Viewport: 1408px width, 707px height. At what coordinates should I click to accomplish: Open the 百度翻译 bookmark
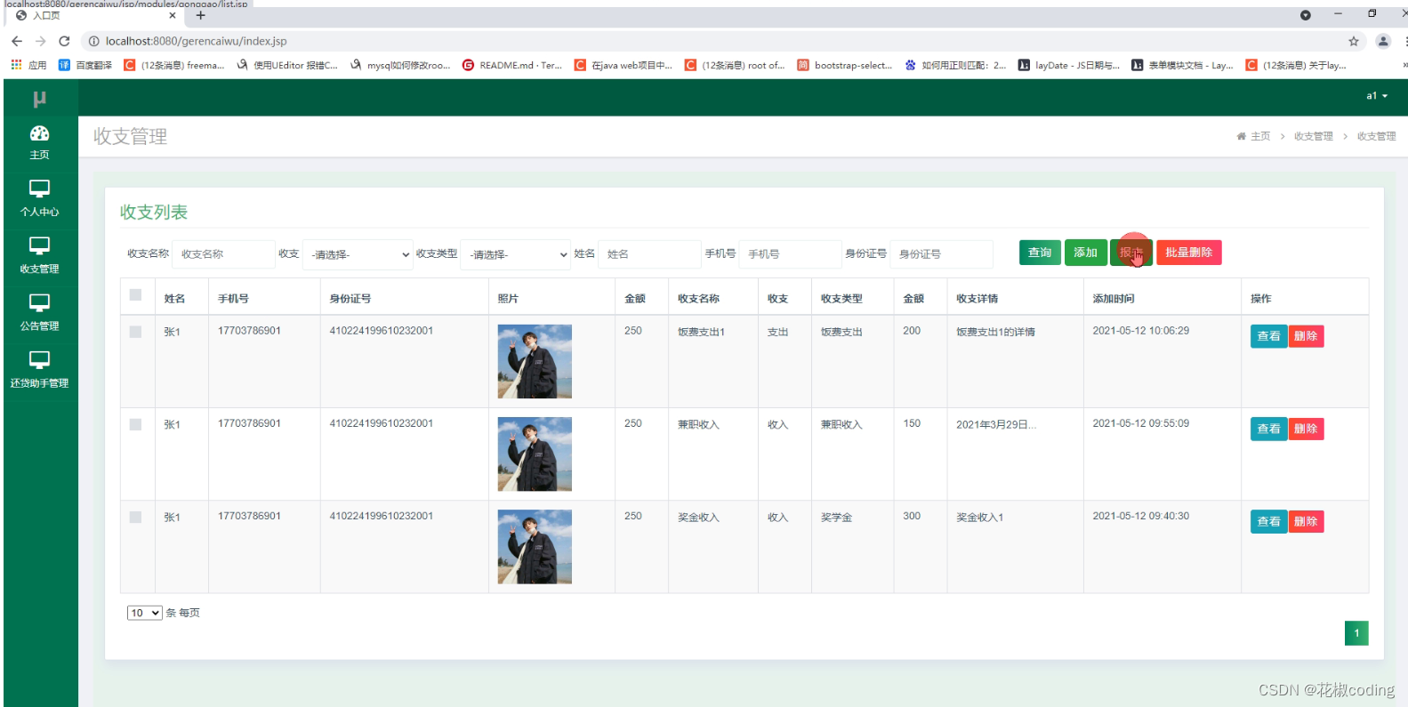(85, 65)
